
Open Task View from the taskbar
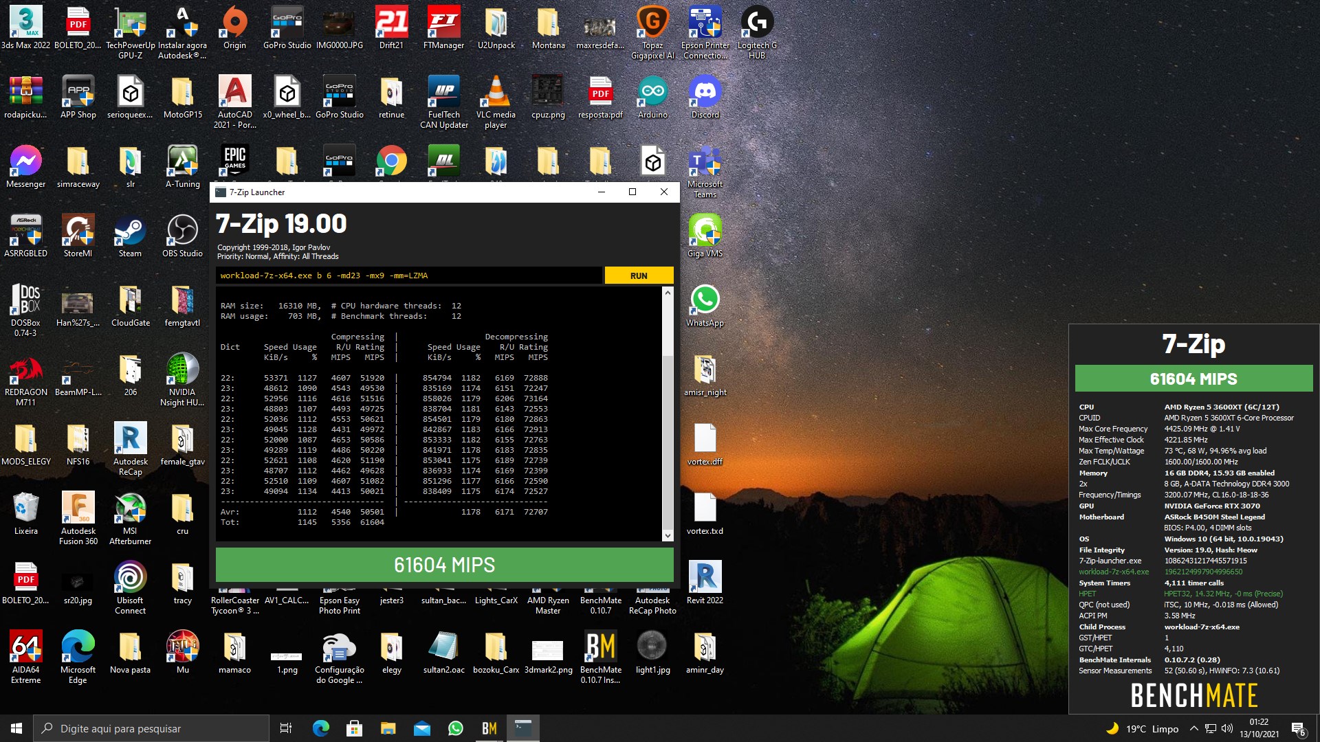pos(286,728)
